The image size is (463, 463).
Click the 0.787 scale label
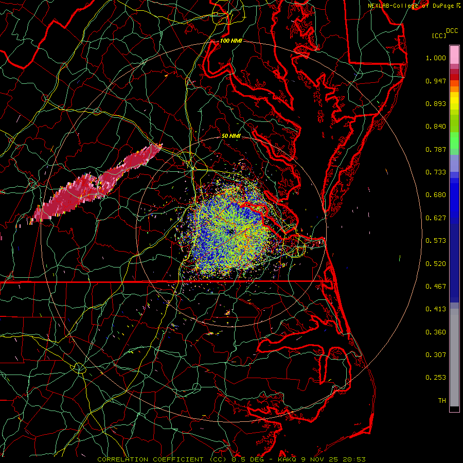coord(436,149)
